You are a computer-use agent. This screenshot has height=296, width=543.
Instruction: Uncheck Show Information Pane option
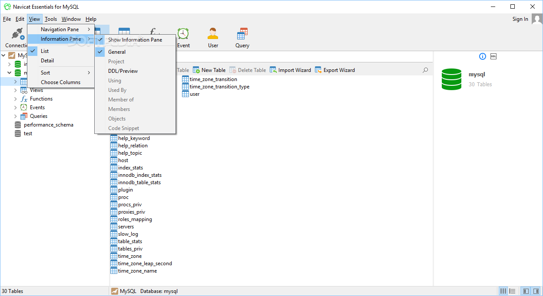(135, 40)
